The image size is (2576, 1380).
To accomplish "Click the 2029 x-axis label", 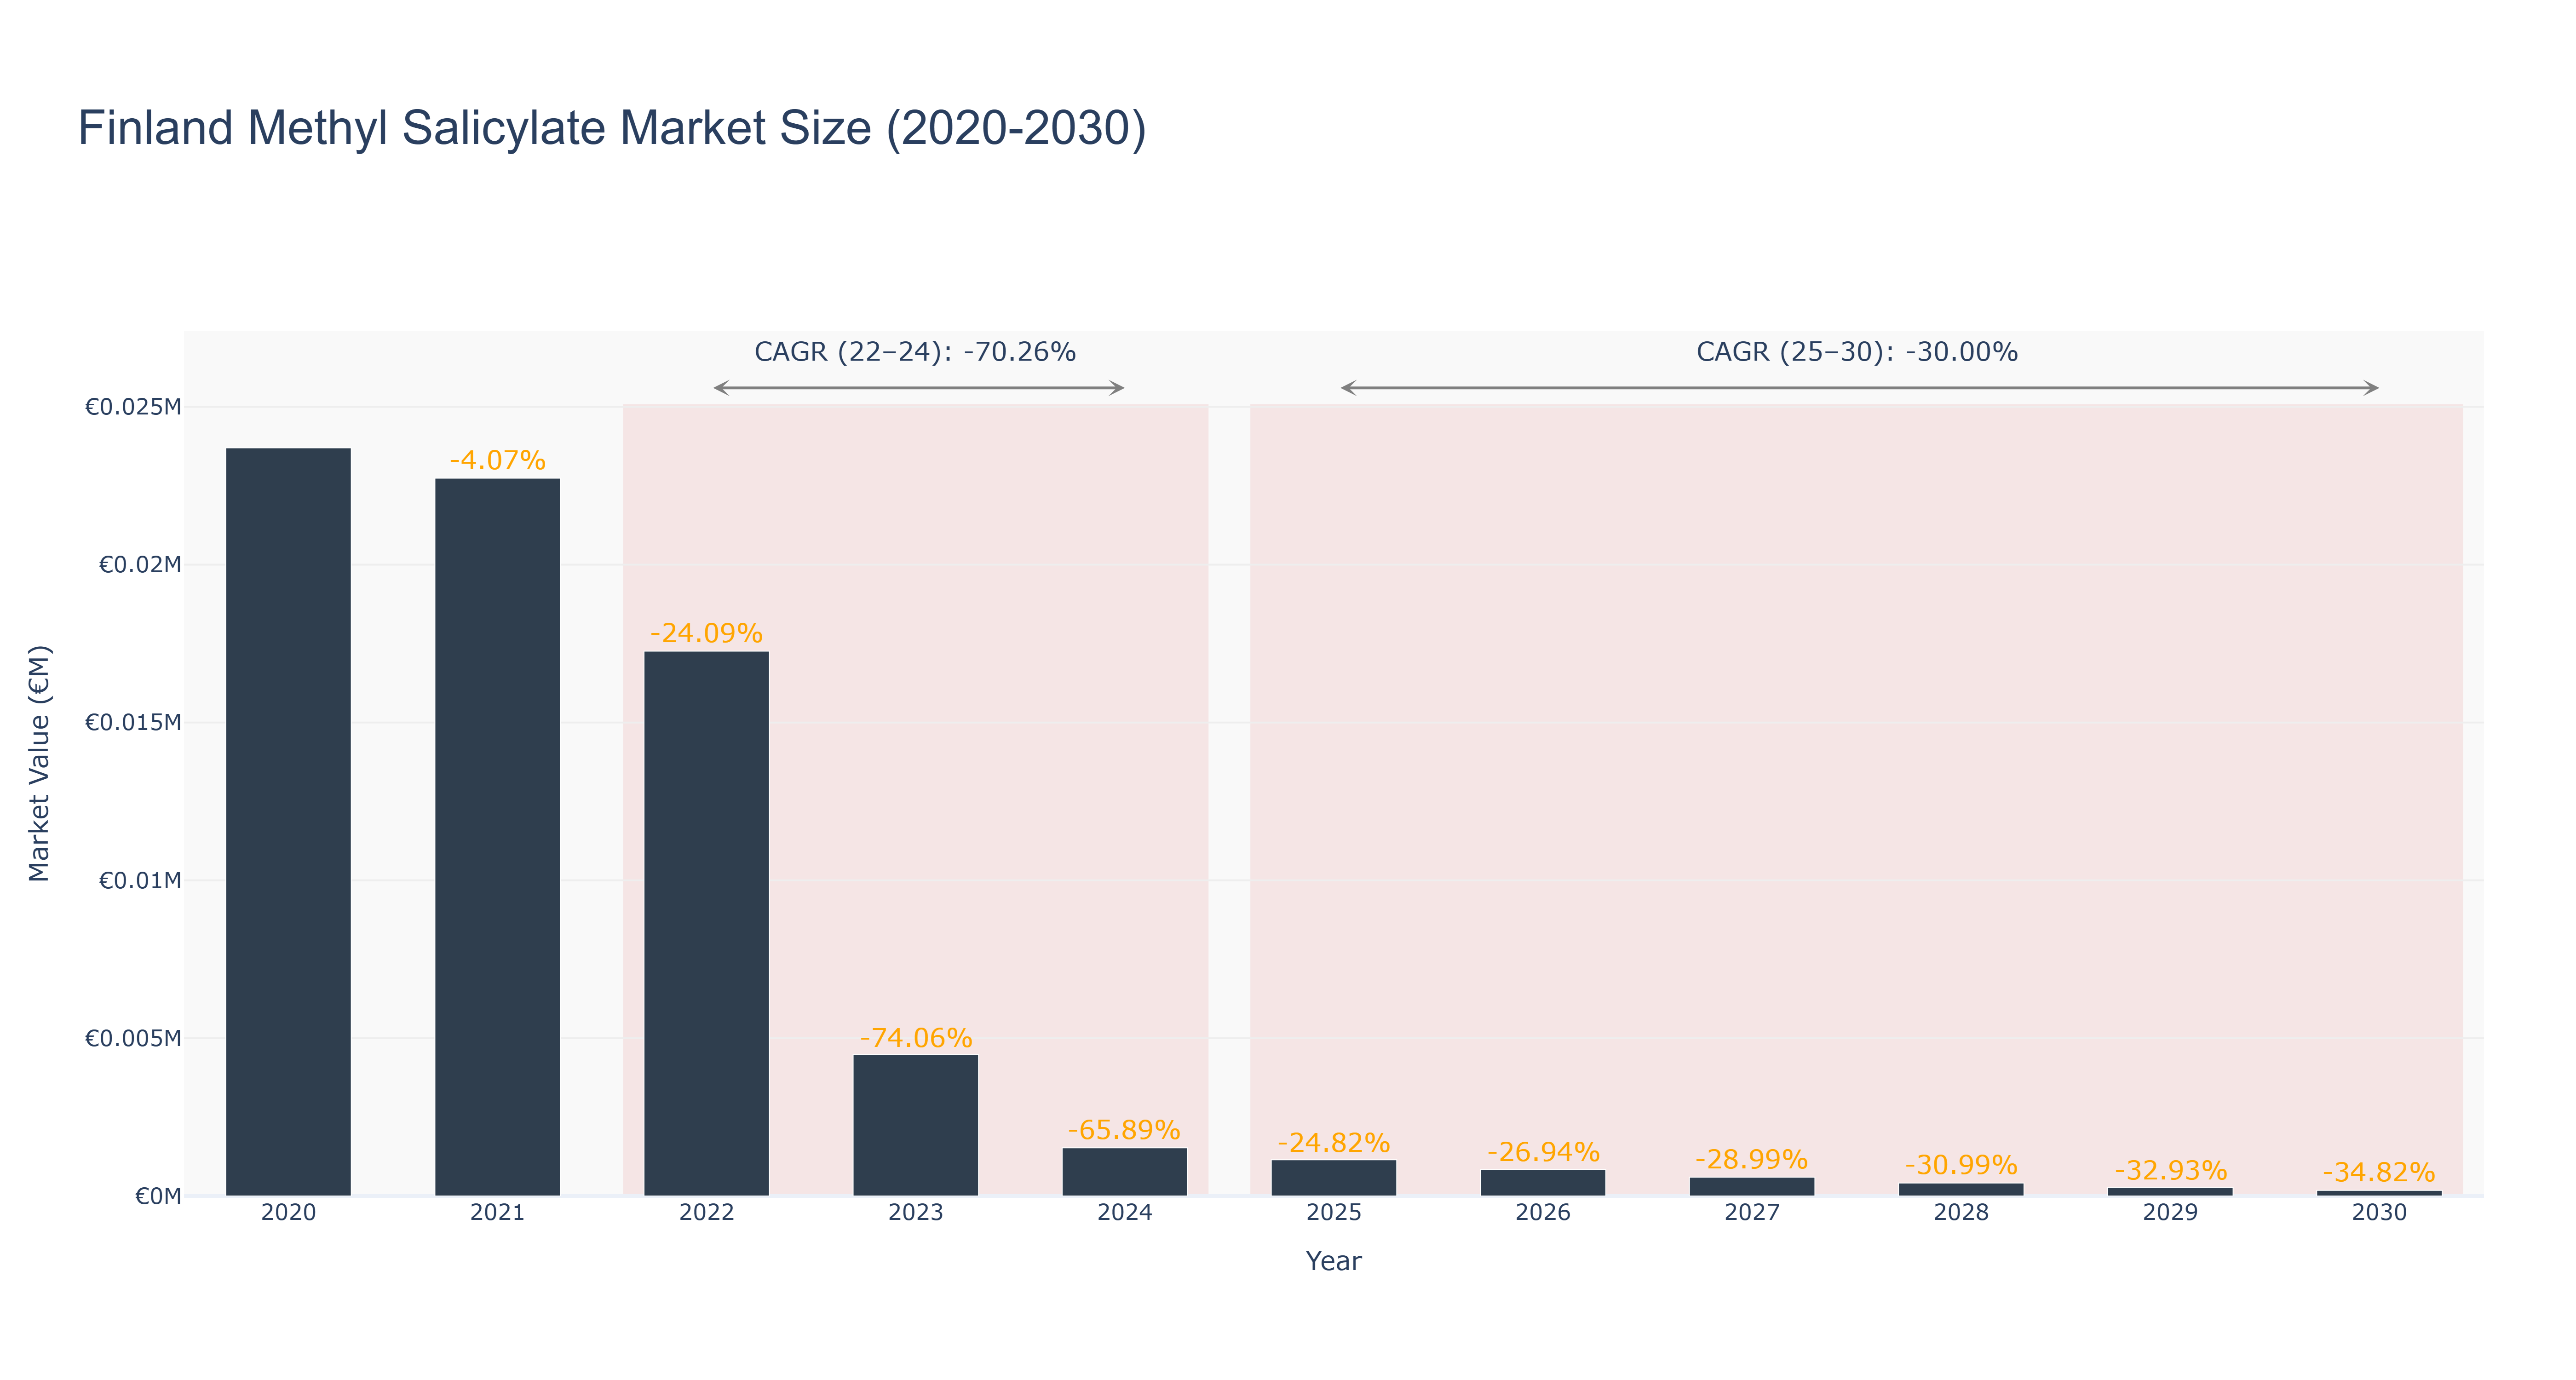I will [2170, 1213].
